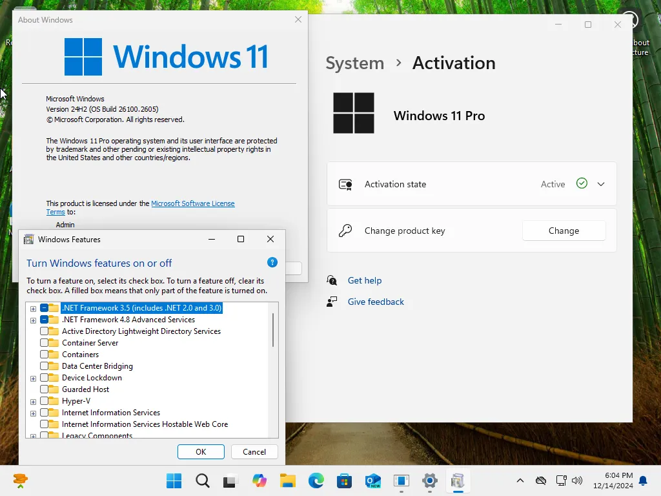The width and height of the screenshot is (661, 496).
Task: Check the Container Server box
Action: click(x=44, y=343)
